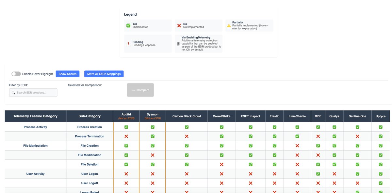Viewport: 392px width, 193px height.
Task: Click the Process Creation sub-category
Action: [90, 127]
